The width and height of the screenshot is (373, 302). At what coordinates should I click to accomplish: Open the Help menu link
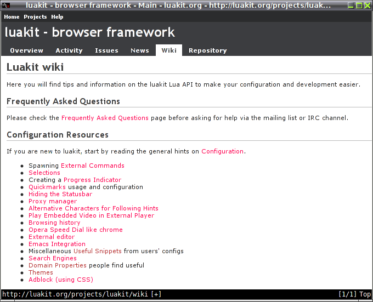tap(57, 17)
